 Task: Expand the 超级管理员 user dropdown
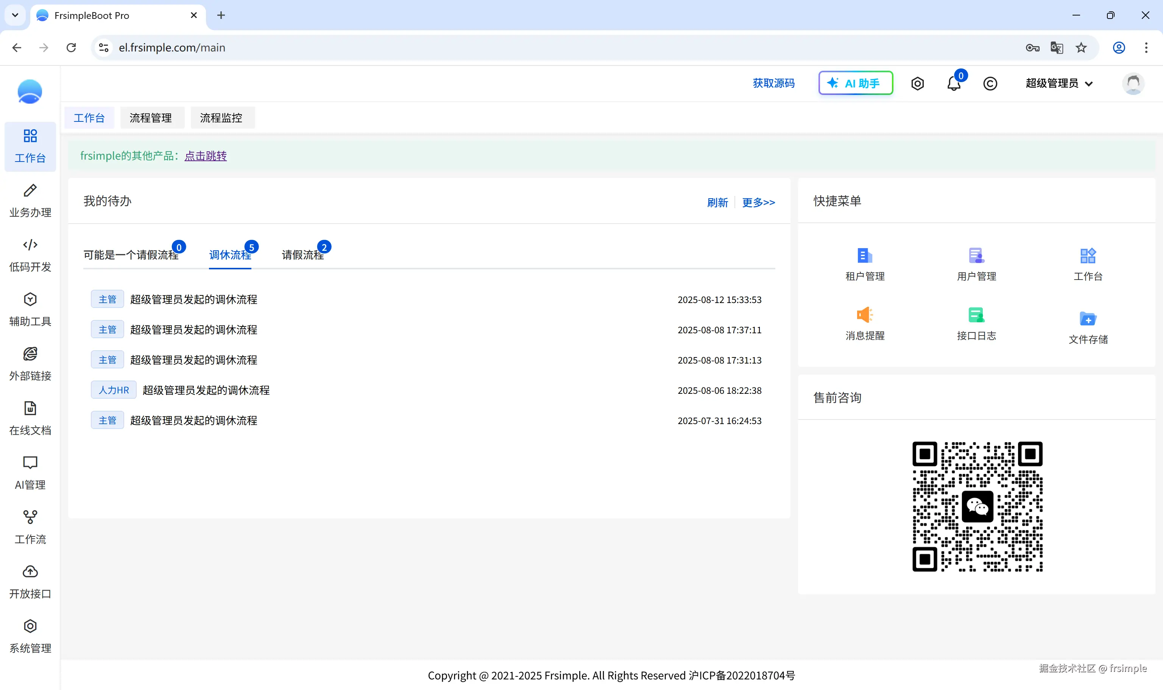tap(1059, 84)
